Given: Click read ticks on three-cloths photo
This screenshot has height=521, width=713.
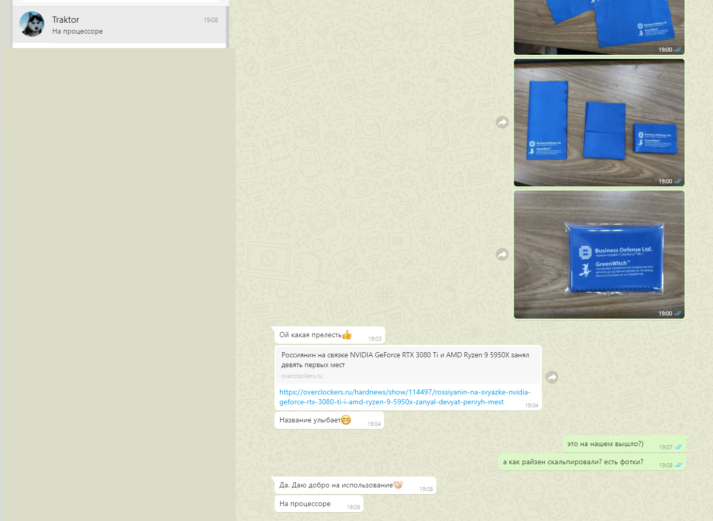Looking at the screenshot, I should coord(678,181).
